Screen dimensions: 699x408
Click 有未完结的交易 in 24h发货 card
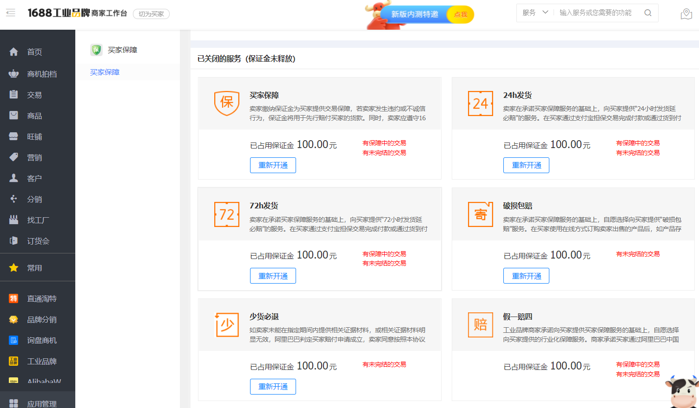tap(638, 153)
